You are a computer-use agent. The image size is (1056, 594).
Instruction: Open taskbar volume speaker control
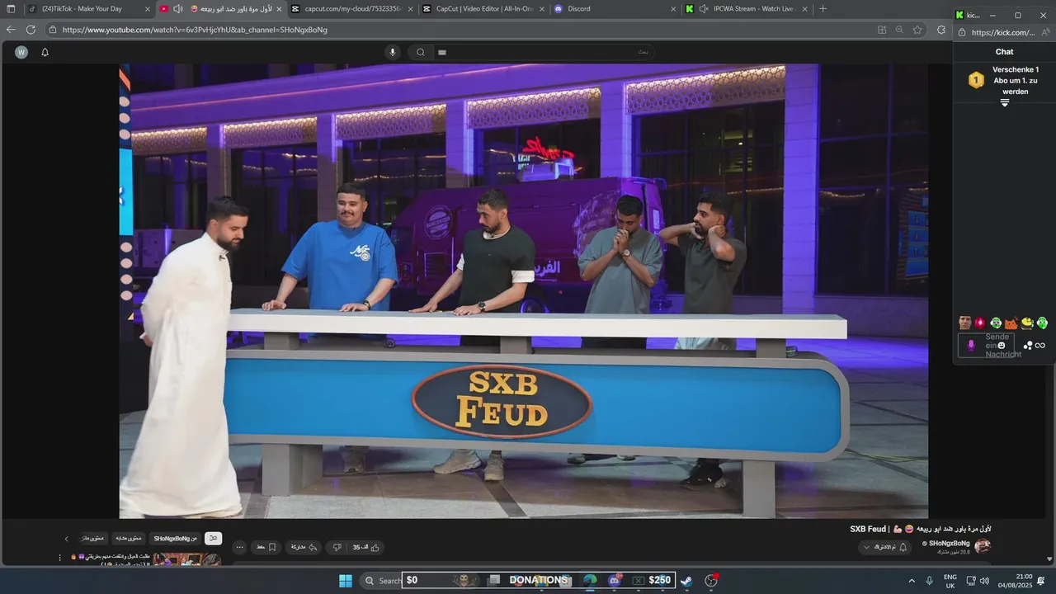(x=984, y=581)
